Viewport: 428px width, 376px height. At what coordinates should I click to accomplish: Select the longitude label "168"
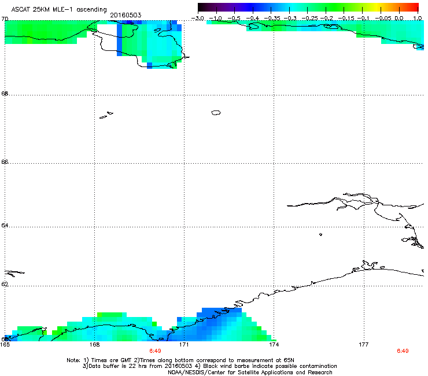point(94,345)
